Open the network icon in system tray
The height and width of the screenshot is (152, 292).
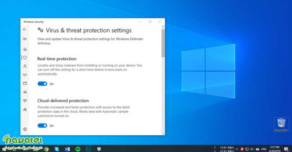tap(247, 149)
